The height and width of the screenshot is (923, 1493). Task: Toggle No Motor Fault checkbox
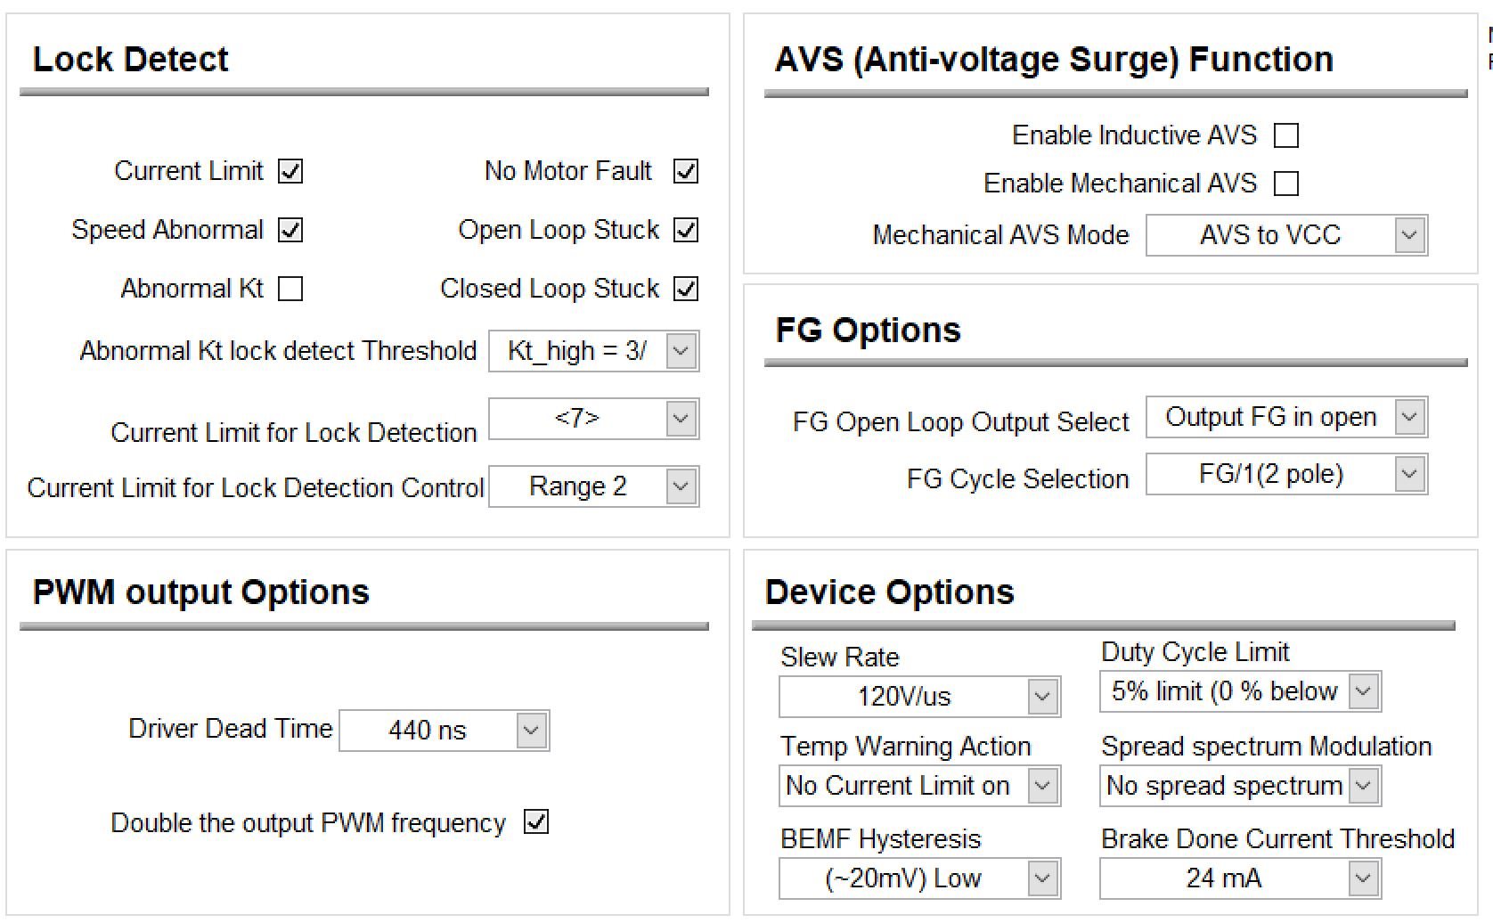pyautogui.click(x=686, y=171)
